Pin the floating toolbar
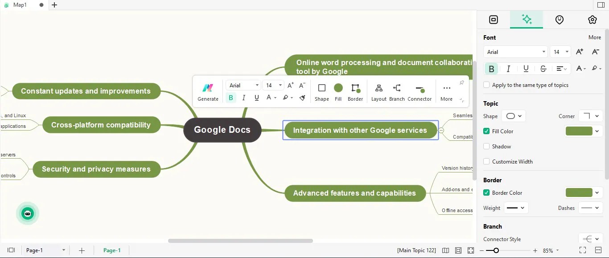Screen dimensions: 609x258 461,83
